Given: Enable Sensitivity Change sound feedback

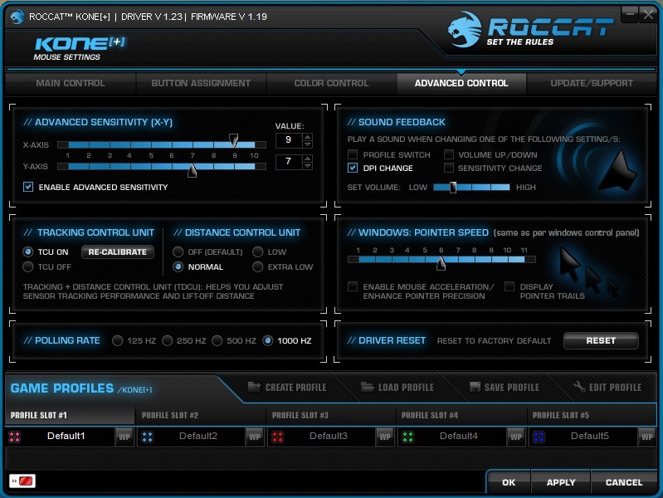Looking at the screenshot, I should [449, 168].
